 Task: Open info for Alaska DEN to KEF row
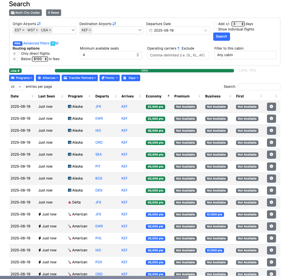click(x=271, y=190)
